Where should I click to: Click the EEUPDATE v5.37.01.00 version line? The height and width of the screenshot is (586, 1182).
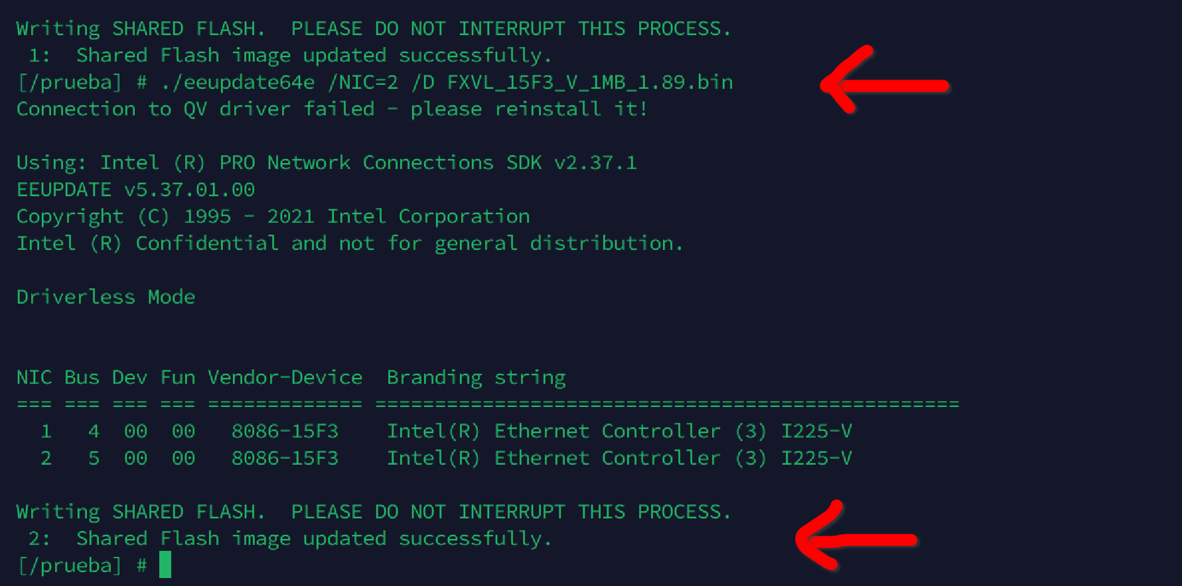135,190
